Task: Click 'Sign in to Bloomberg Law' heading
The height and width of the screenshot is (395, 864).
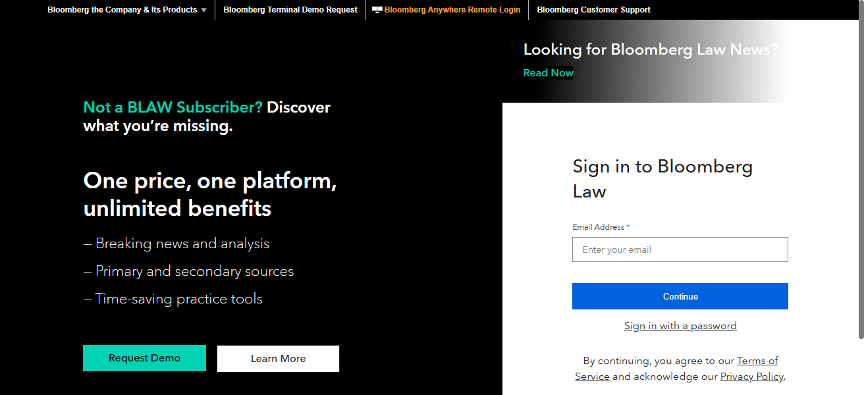Action: [662, 178]
